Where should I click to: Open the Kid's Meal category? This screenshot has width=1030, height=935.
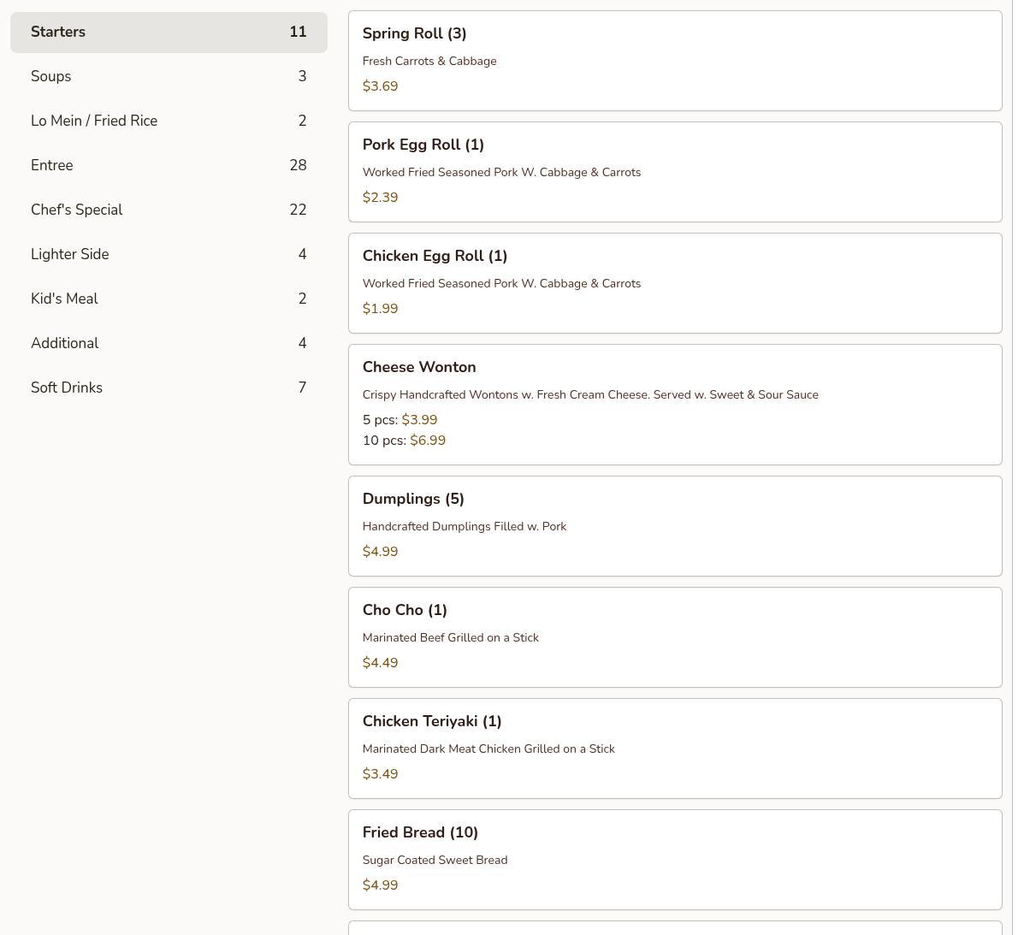tap(169, 299)
